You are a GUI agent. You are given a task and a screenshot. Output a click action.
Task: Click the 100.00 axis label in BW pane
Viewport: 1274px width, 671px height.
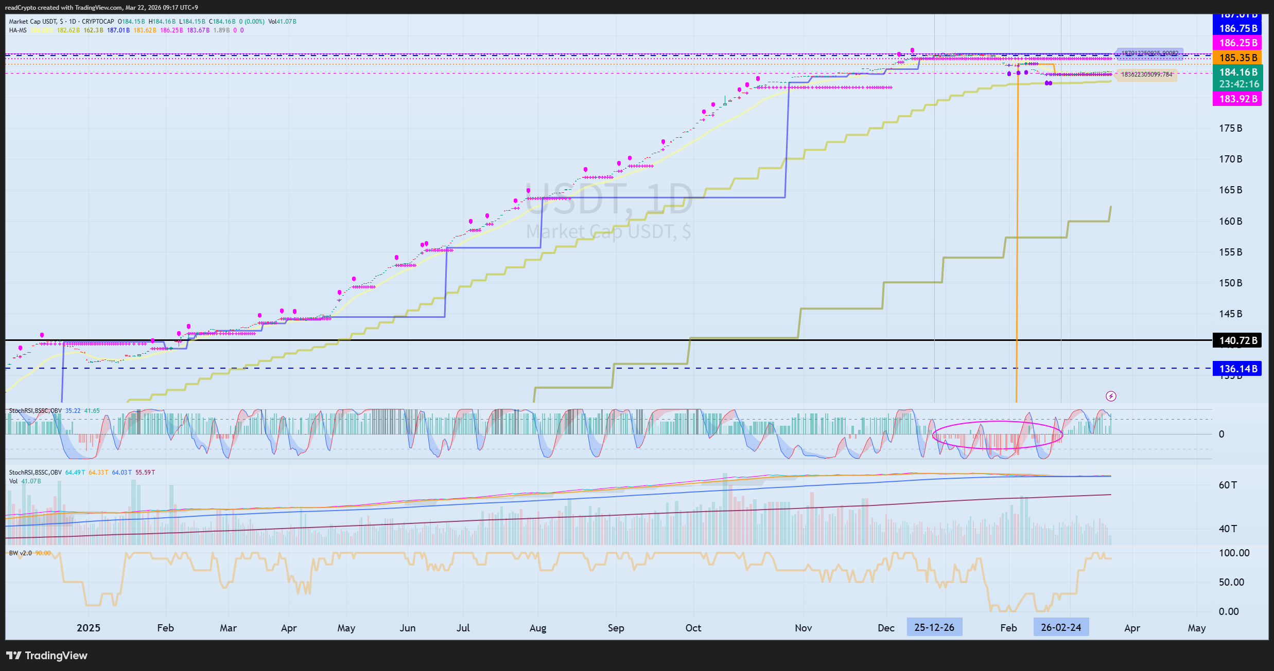(1234, 553)
